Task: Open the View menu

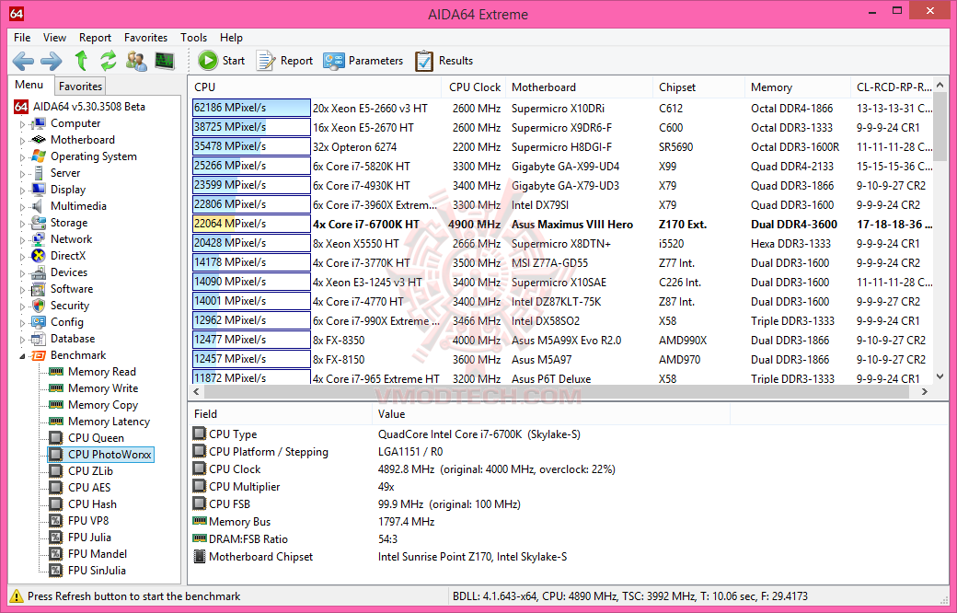Action: click(54, 37)
